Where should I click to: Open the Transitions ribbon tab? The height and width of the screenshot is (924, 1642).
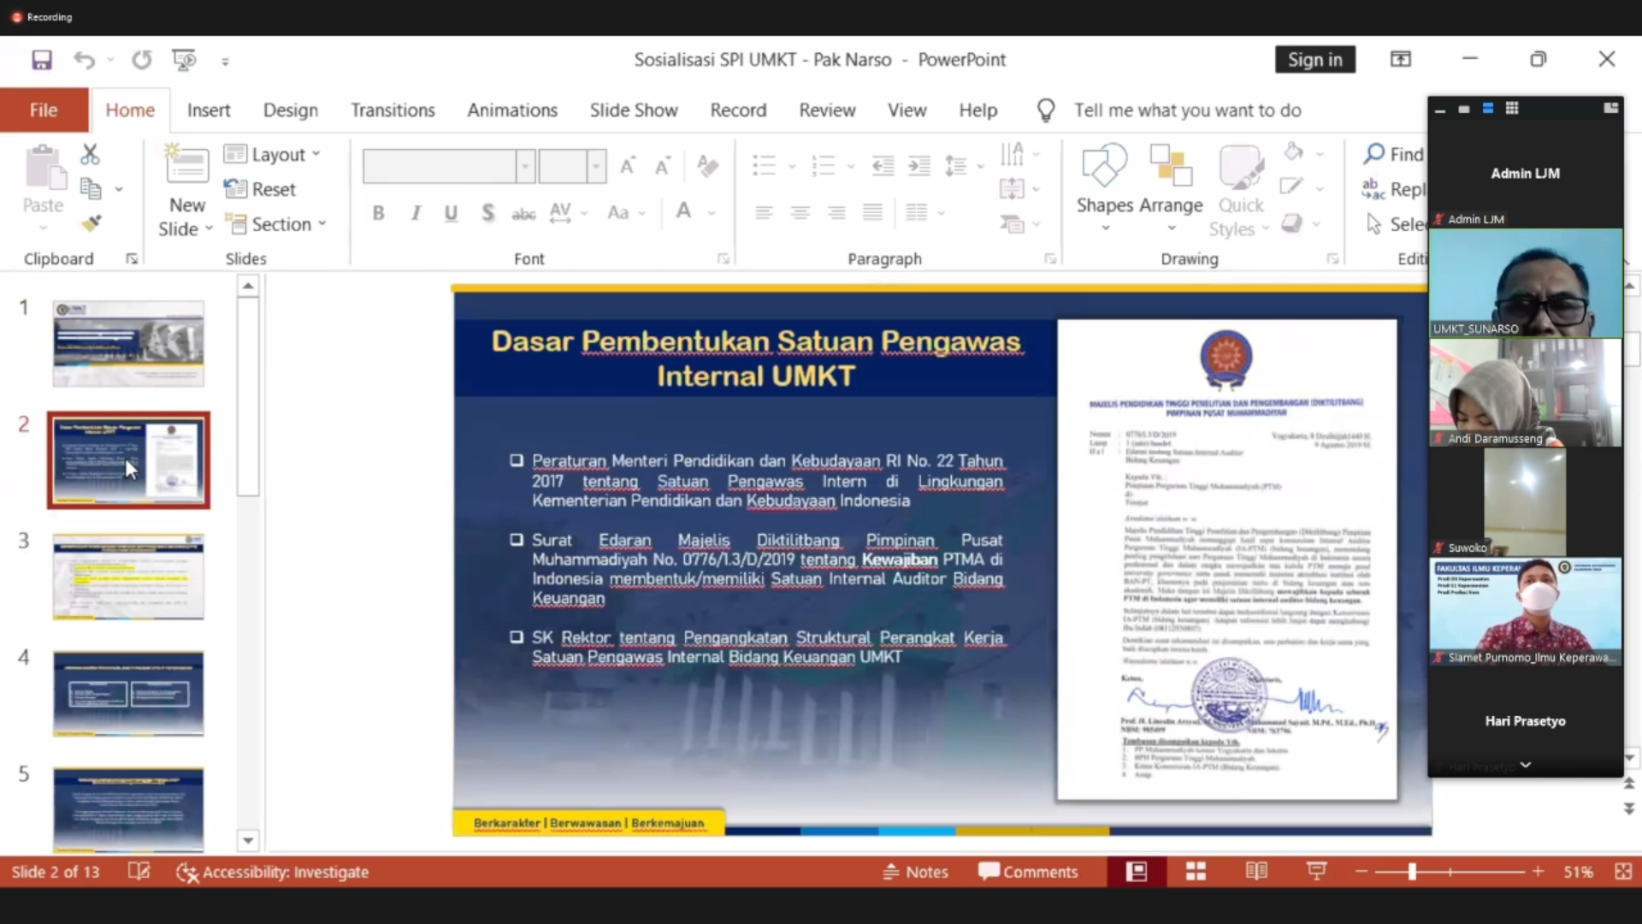point(393,110)
